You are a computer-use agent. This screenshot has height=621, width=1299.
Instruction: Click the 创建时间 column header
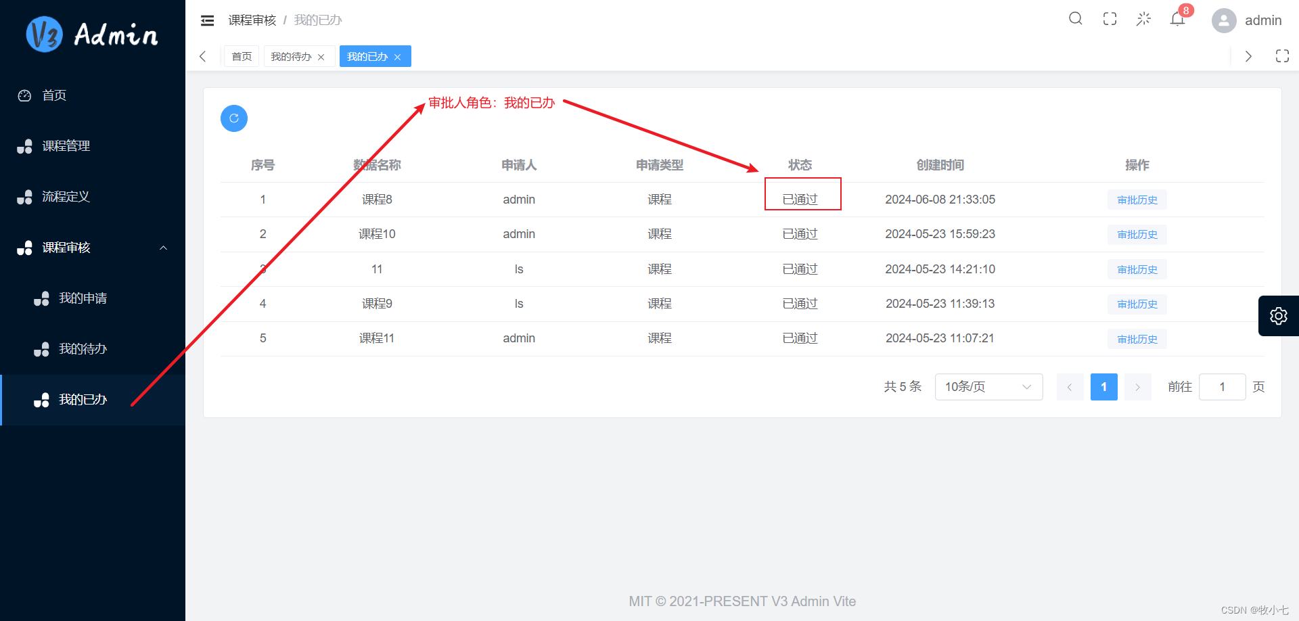pos(940,165)
